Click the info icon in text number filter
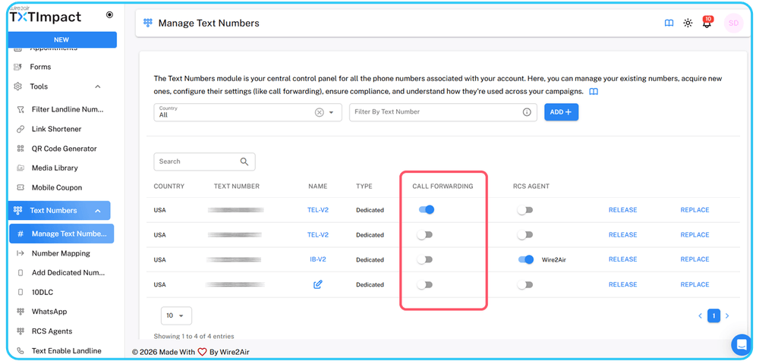The height and width of the screenshot is (364, 759). 527,112
